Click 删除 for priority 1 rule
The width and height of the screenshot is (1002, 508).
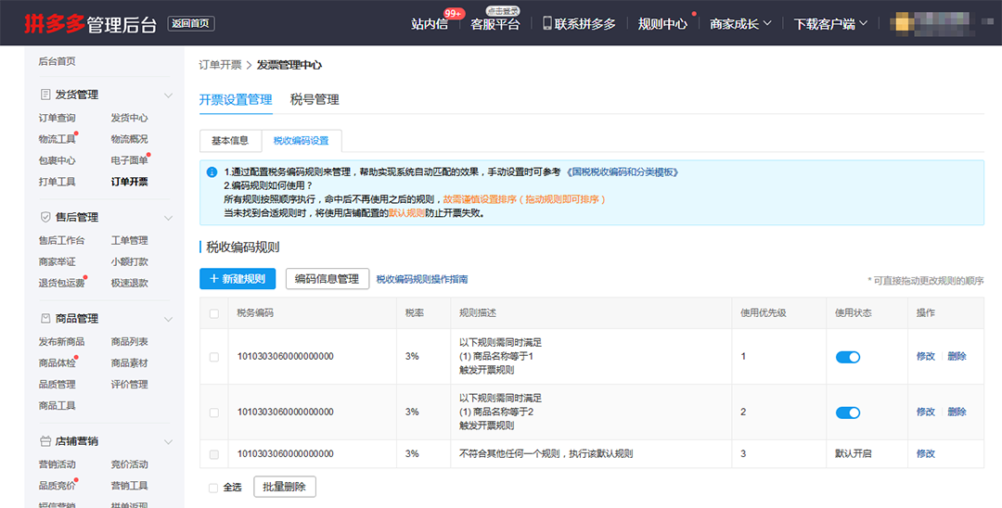(x=957, y=357)
